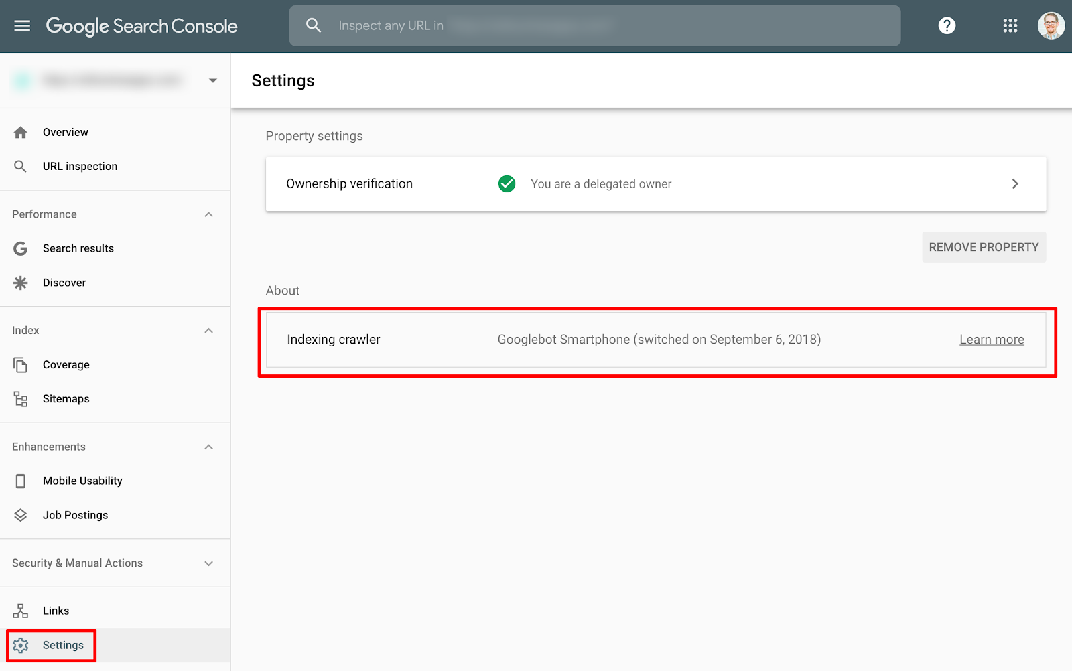Collapse the Performance section
The width and height of the screenshot is (1072, 671).
coord(209,214)
